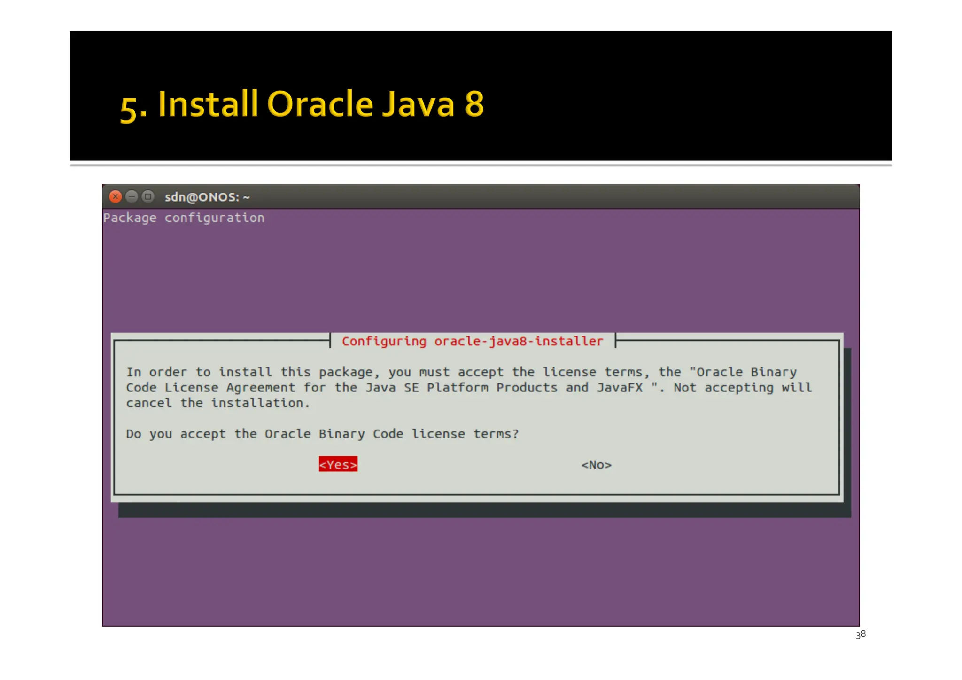Click the sdn@ONOS: ~ window title

click(x=207, y=197)
